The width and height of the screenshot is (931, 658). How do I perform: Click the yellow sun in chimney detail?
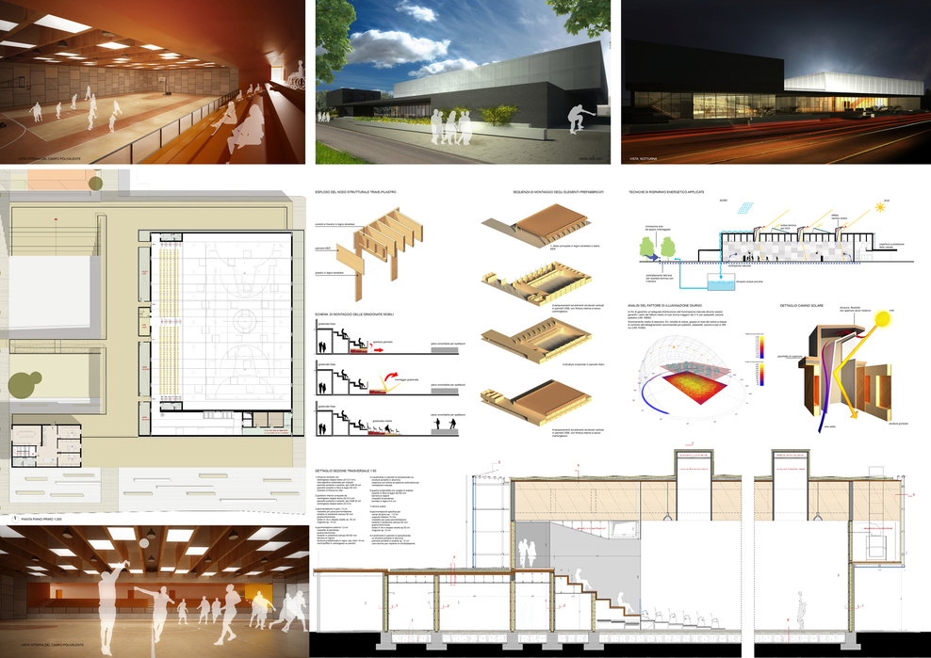tap(883, 318)
